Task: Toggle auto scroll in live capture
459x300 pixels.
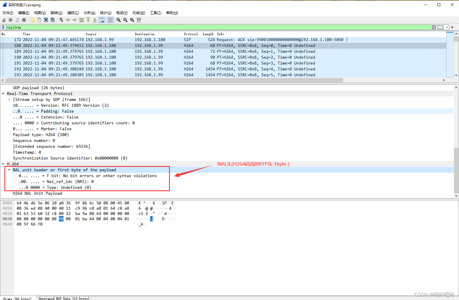Action: pos(102,20)
